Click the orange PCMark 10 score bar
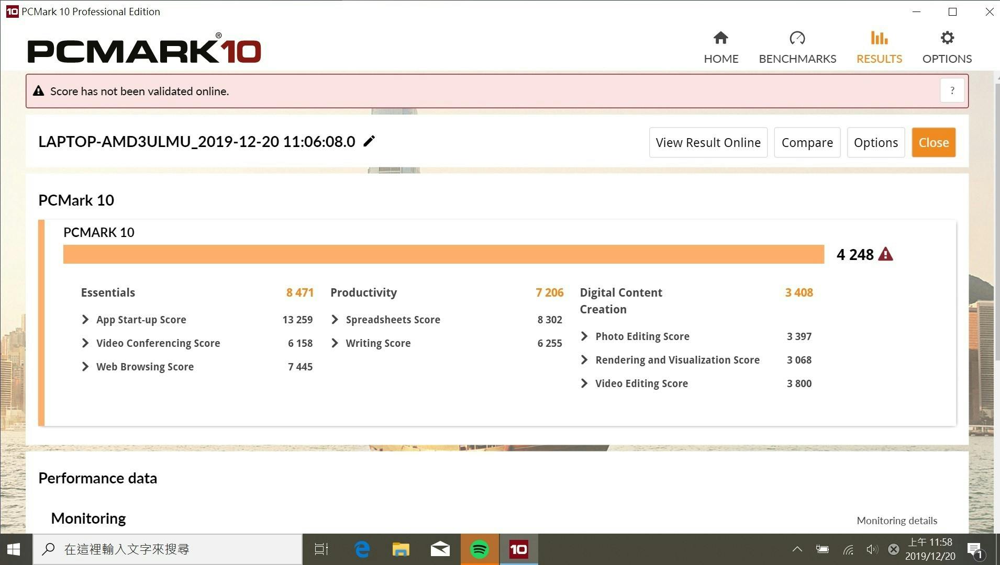This screenshot has height=565, width=1000. click(x=443, y=254)
